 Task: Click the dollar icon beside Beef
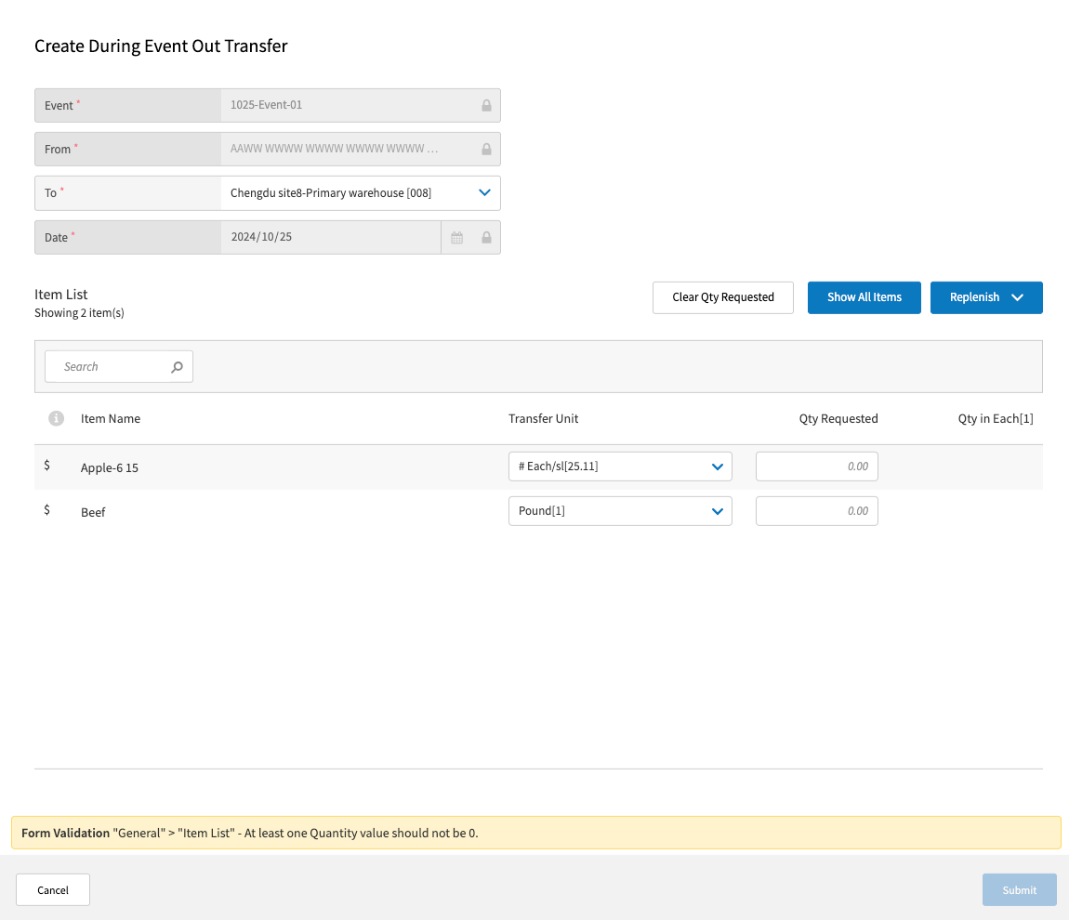[47, 509]
